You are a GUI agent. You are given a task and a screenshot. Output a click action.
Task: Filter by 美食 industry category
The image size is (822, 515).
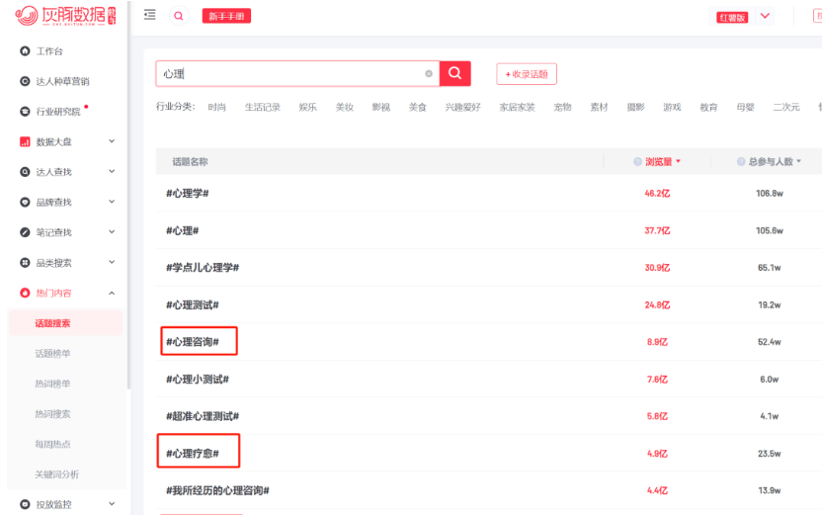(418, 107)
